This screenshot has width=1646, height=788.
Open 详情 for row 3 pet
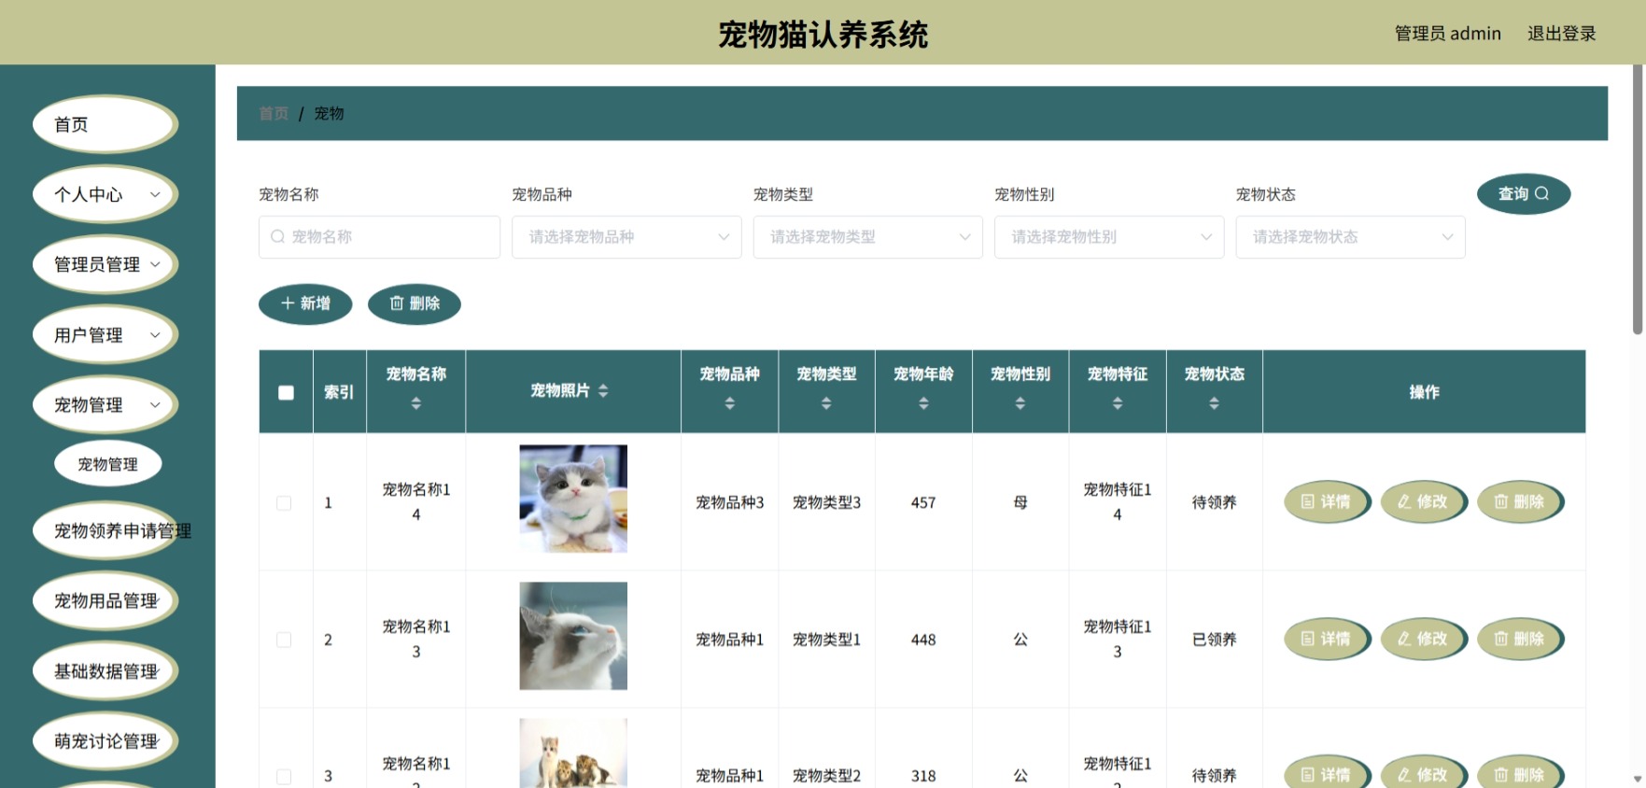(x=1327, y=773)
